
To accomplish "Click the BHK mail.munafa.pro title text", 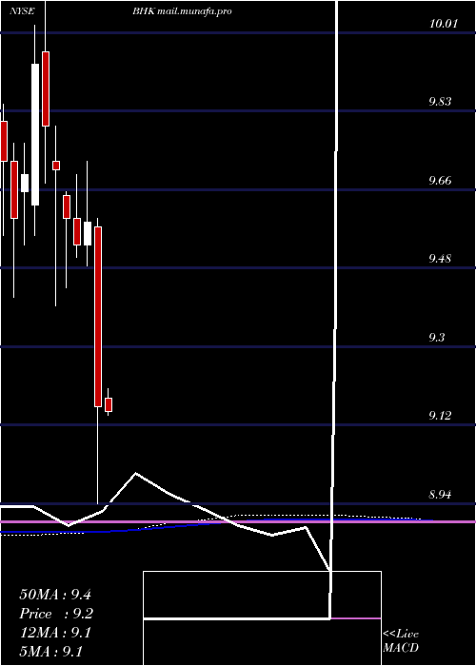I will (x=182, y=11).
